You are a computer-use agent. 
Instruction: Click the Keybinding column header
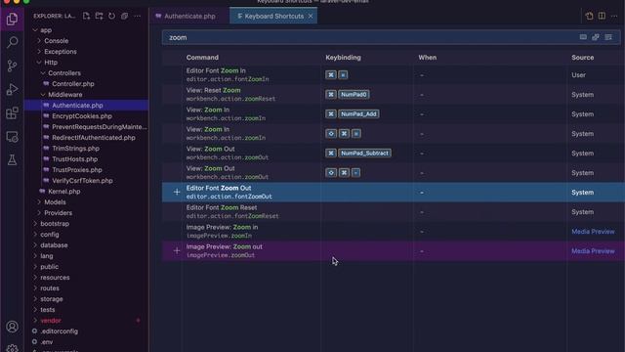(343, 58)
